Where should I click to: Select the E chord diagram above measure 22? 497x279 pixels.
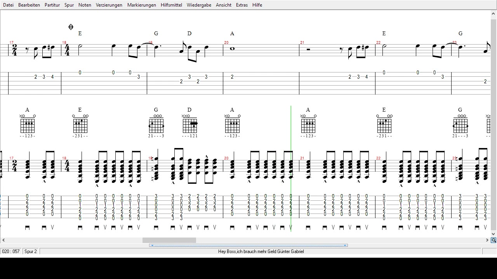tap(384, 125)
